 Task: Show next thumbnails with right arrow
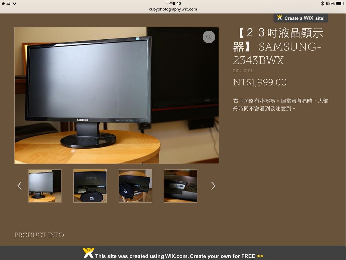click(213, 186)
